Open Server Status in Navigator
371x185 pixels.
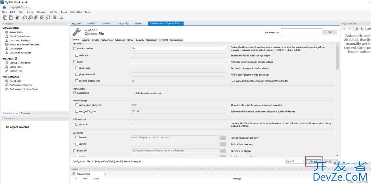pyautogui.click(x=16, y=32)
